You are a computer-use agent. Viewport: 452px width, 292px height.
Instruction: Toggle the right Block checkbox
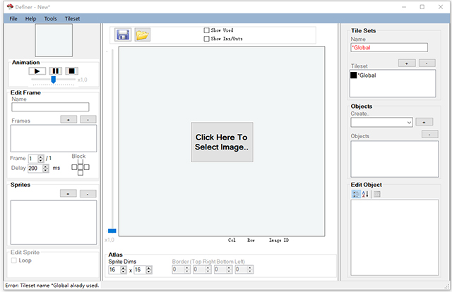click(86, 167)
